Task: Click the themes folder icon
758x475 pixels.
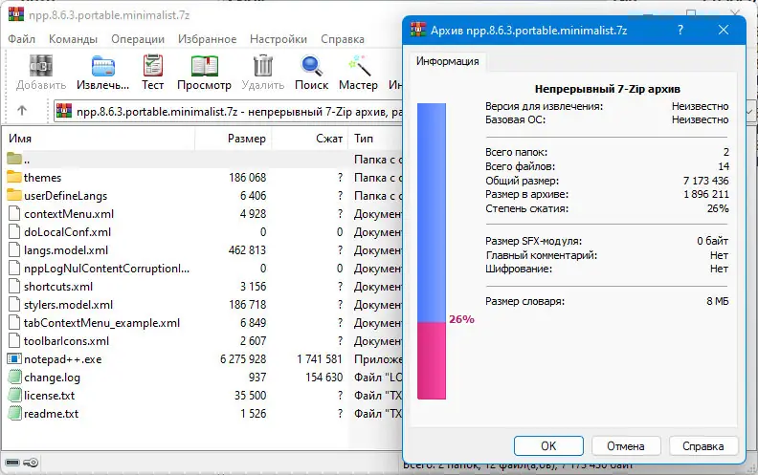Action: click(14, 177)
